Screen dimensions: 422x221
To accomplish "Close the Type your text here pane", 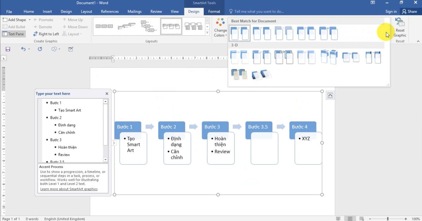I will click(107, 94).
